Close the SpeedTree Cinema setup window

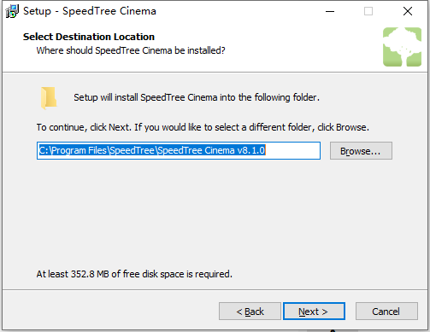[408, 11]
